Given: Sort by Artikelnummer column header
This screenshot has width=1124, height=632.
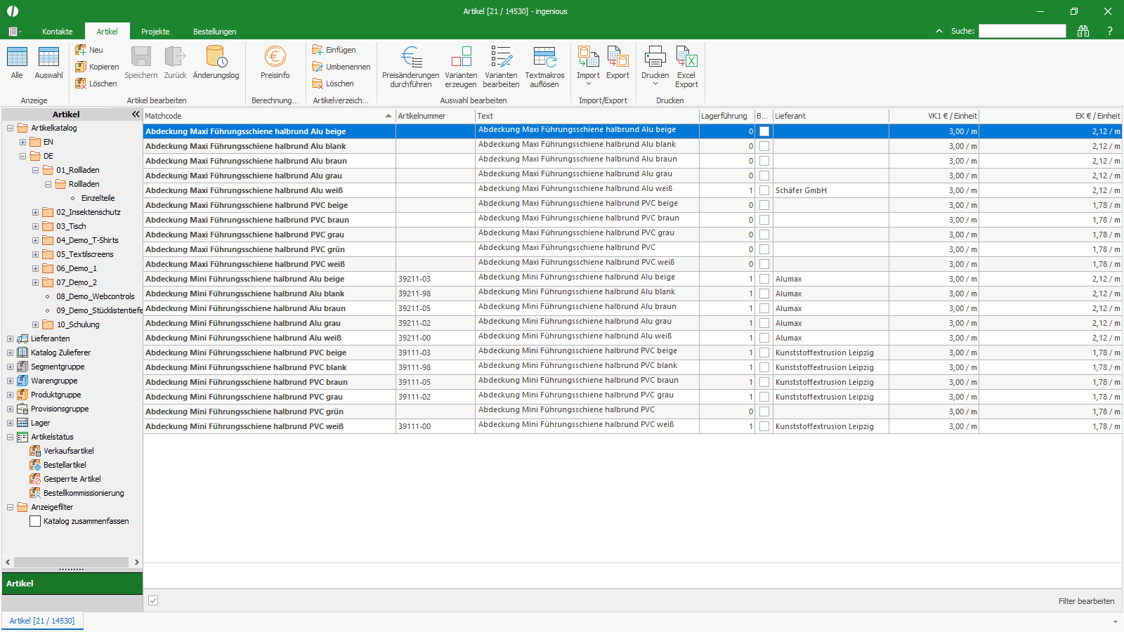Looking at the screenshot, I should (x=436, y=116).
